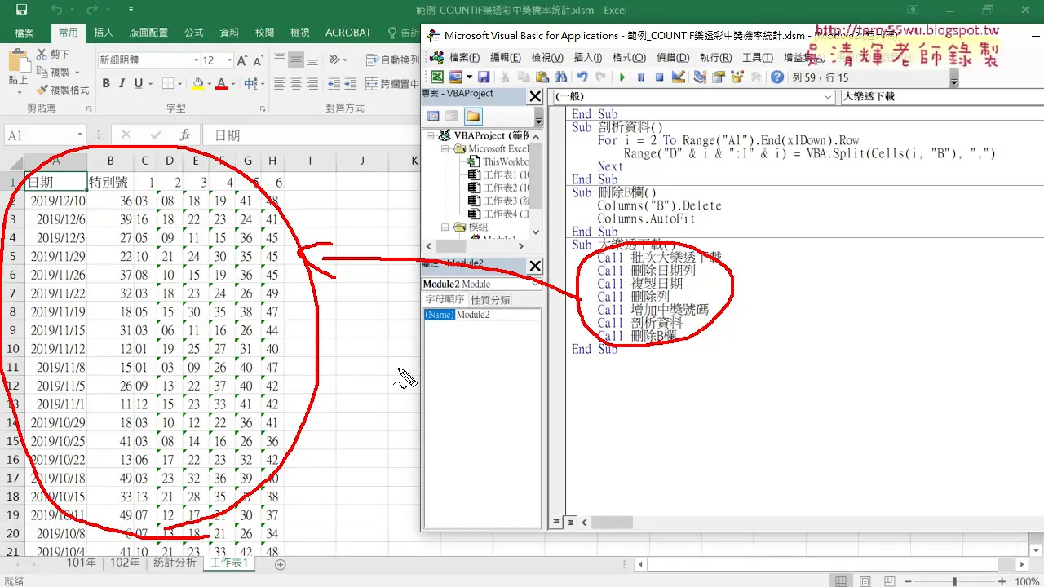Decrease font size with smaller A button
This screenshot has width=1044, height=587.
pyautogui.click(x=258, y=60)
